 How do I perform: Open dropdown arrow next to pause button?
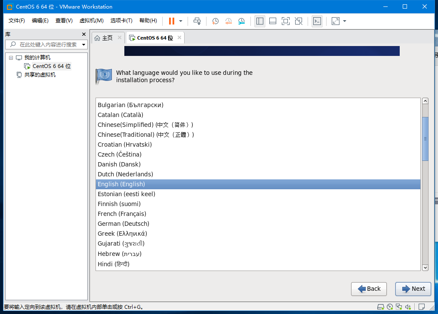coord(181,21)
